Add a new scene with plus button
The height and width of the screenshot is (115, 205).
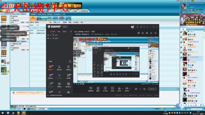point(71,31)
